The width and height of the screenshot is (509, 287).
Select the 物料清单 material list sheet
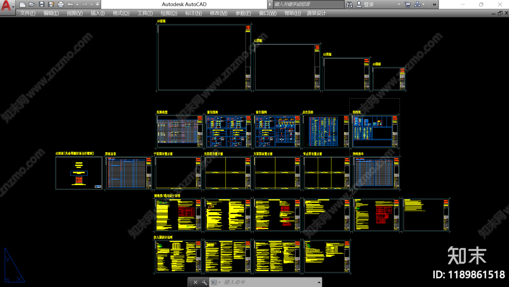click(x=376, y=173)
